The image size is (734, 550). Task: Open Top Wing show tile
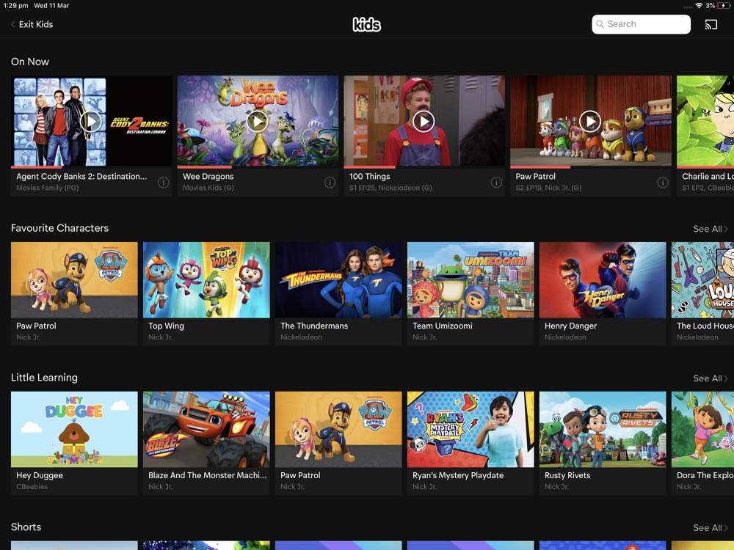[206, 294]
